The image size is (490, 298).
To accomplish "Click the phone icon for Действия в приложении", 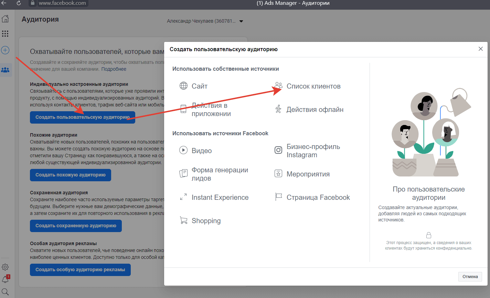I will 184,109.
